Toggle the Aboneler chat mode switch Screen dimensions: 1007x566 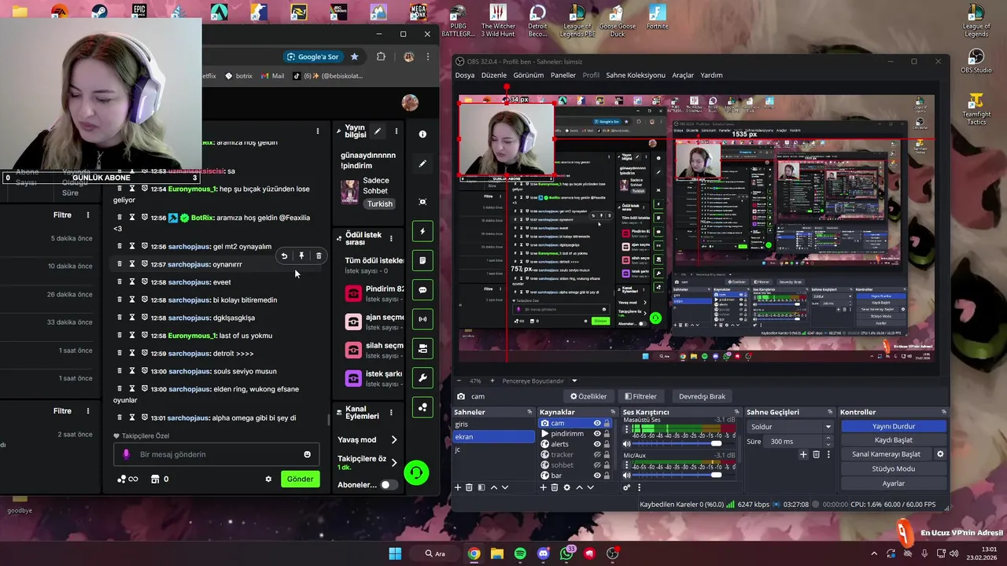pyautogui.click(x=389, y=485)
